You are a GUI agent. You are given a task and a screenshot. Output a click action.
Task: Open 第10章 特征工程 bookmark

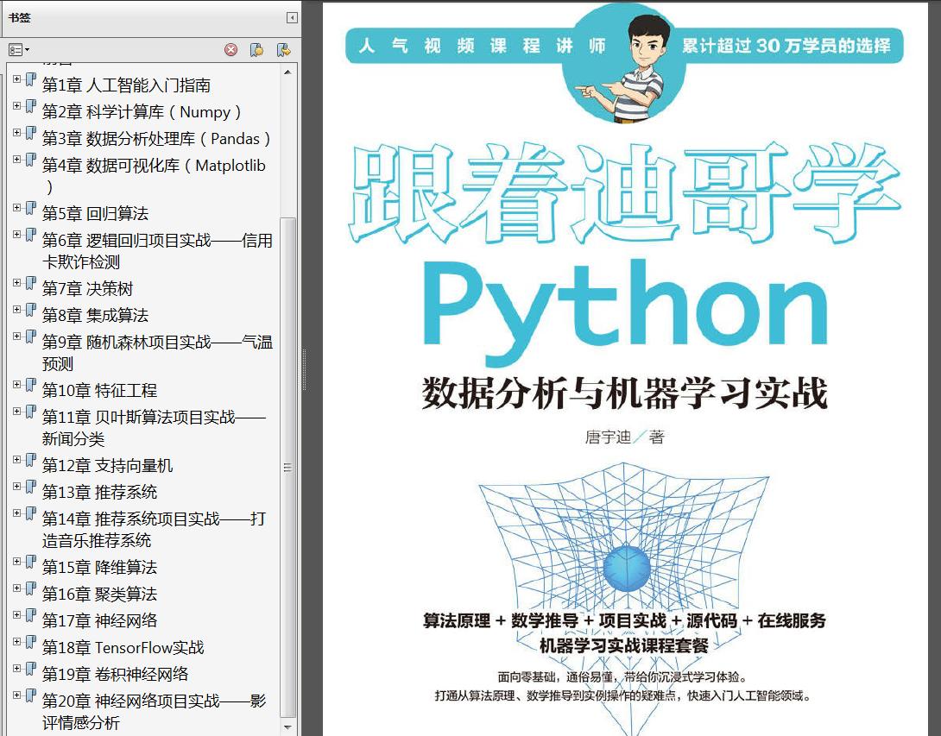click(99, 391)
